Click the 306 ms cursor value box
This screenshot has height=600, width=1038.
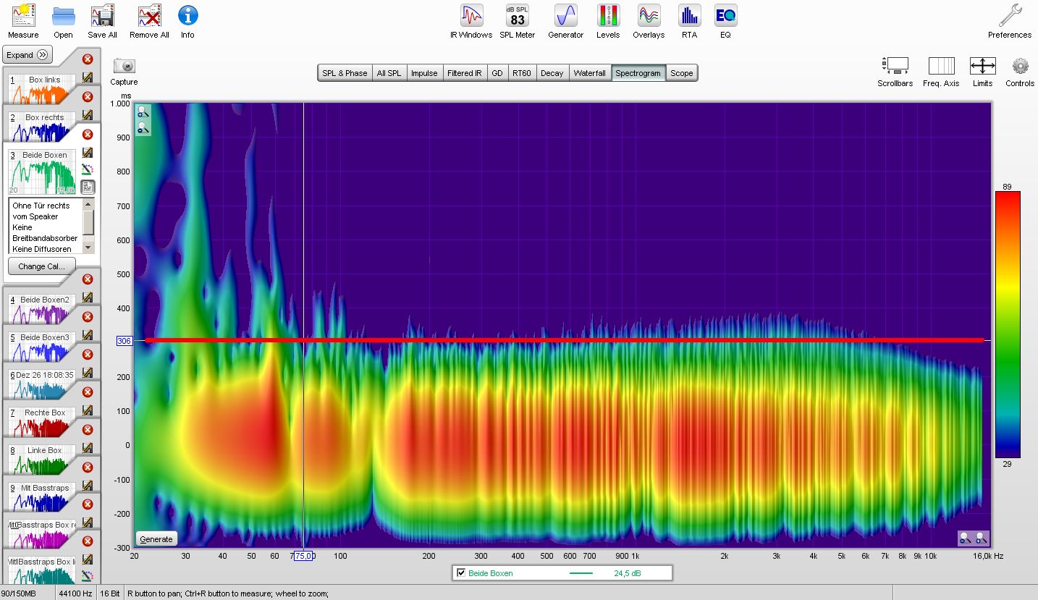[124, 340]
